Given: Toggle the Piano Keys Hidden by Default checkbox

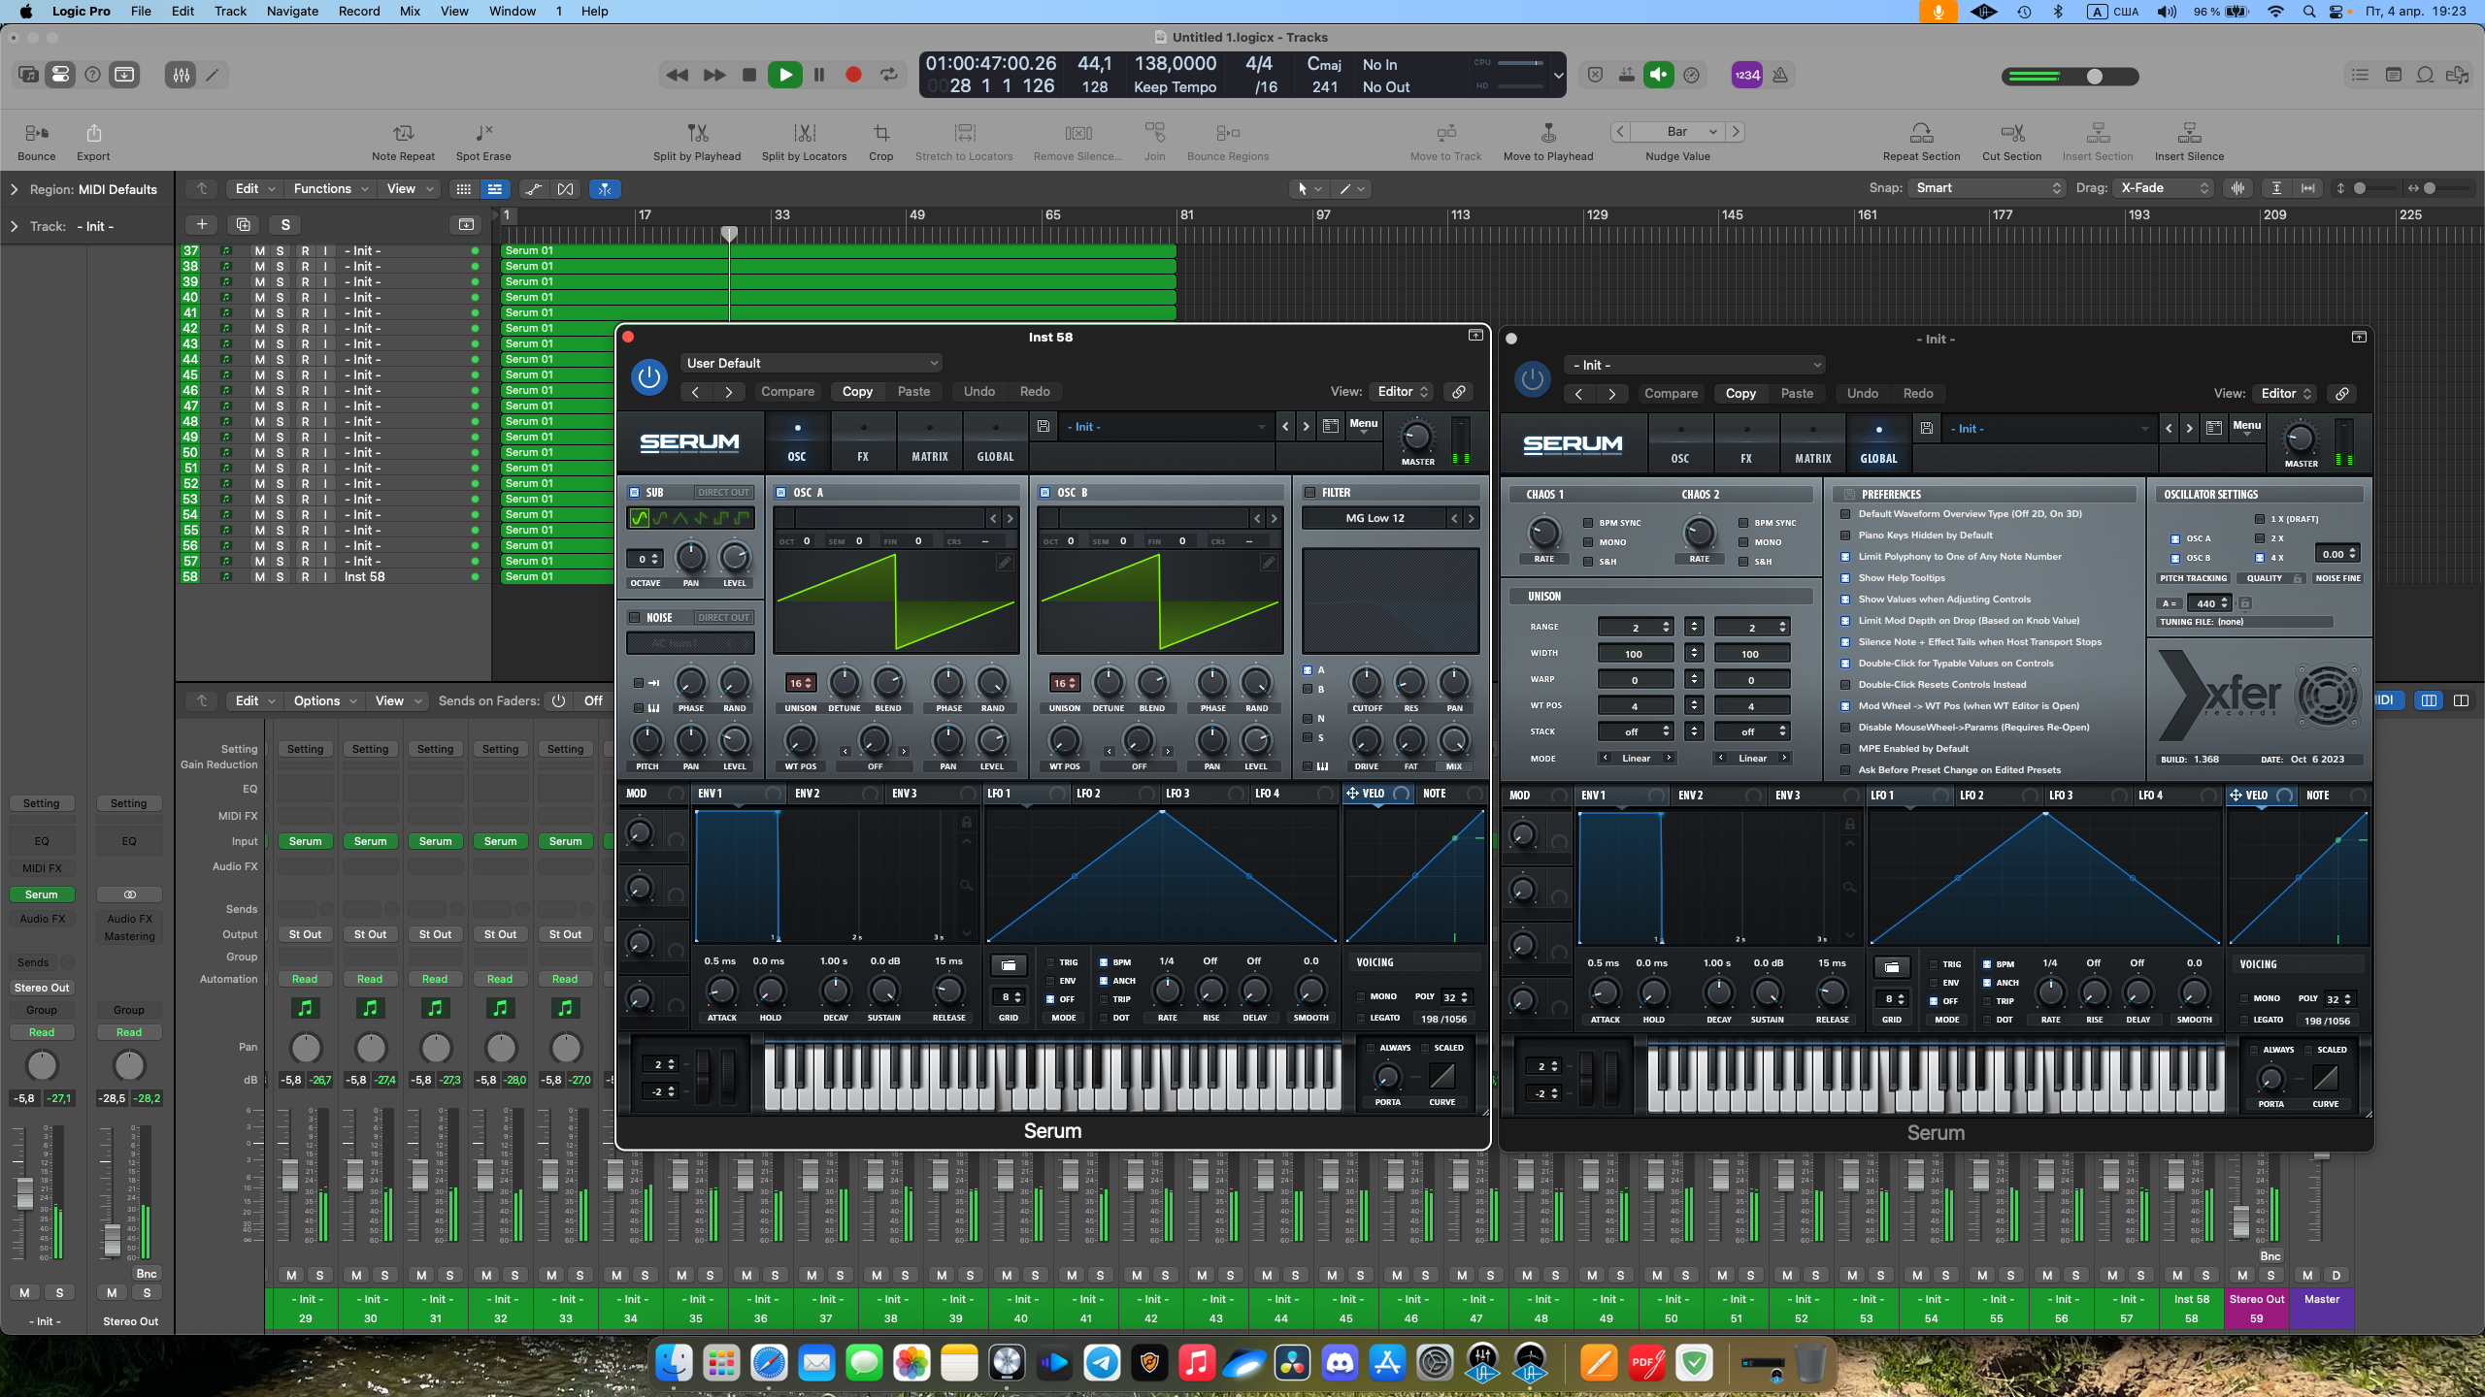Looking at the screenshot, I should click(x=1845, y=536).
